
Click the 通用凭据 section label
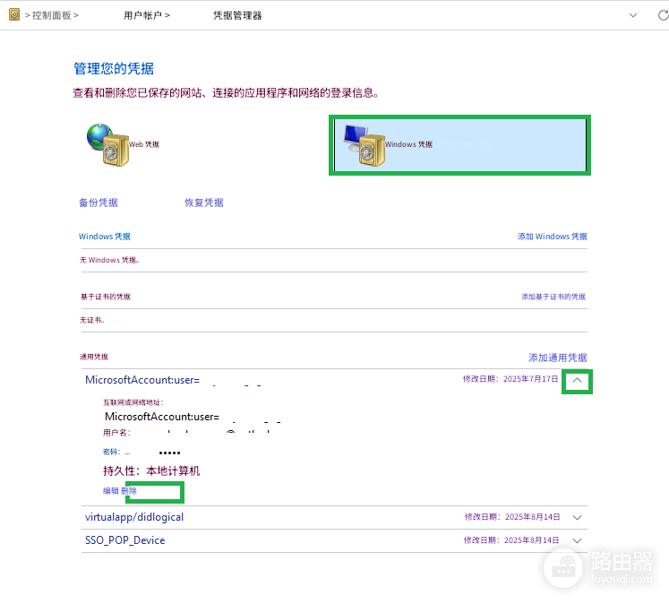tap(94, 357)
